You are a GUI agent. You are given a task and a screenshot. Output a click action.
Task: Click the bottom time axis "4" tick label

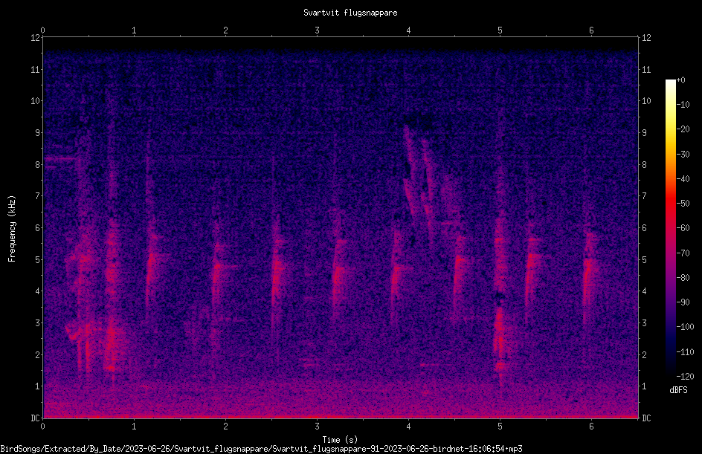[408, 427]
